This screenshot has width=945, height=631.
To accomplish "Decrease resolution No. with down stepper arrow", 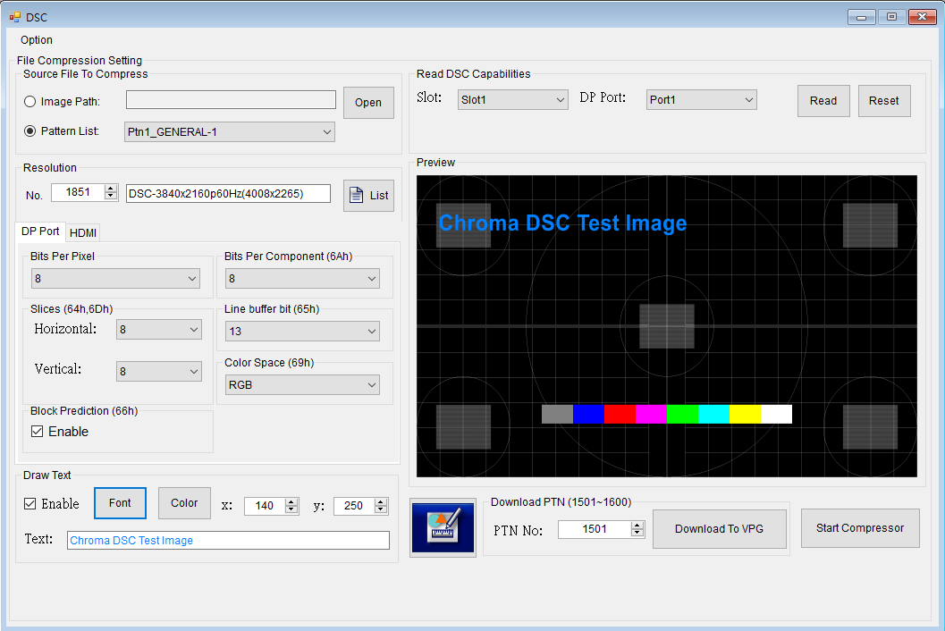I will click(x=111, y=197).
